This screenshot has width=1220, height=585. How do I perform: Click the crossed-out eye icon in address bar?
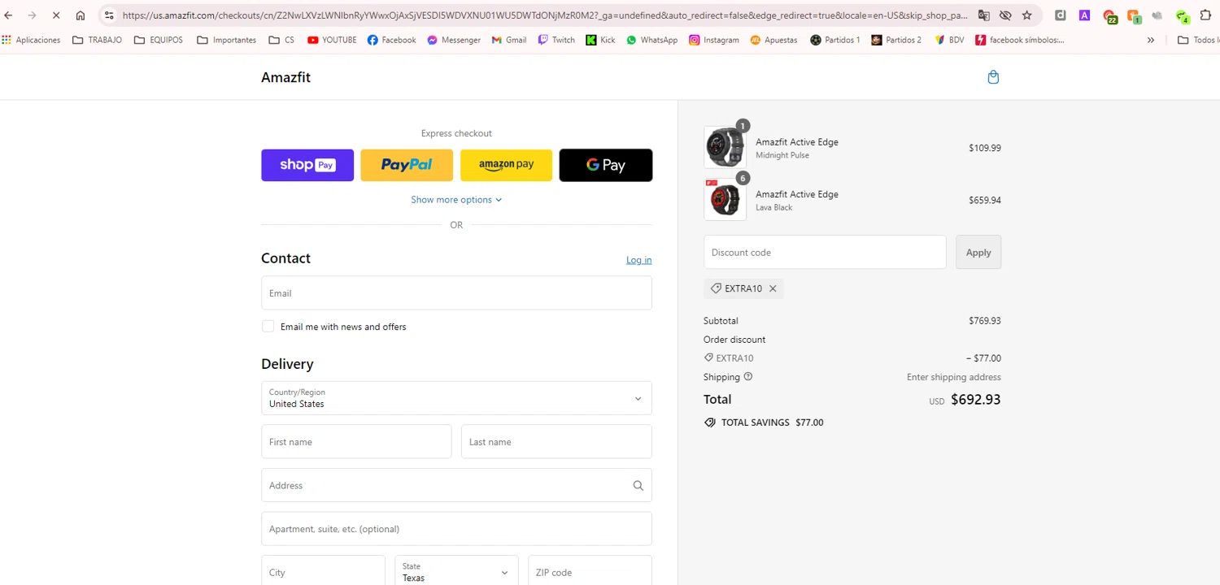[x=1005, y=15]
